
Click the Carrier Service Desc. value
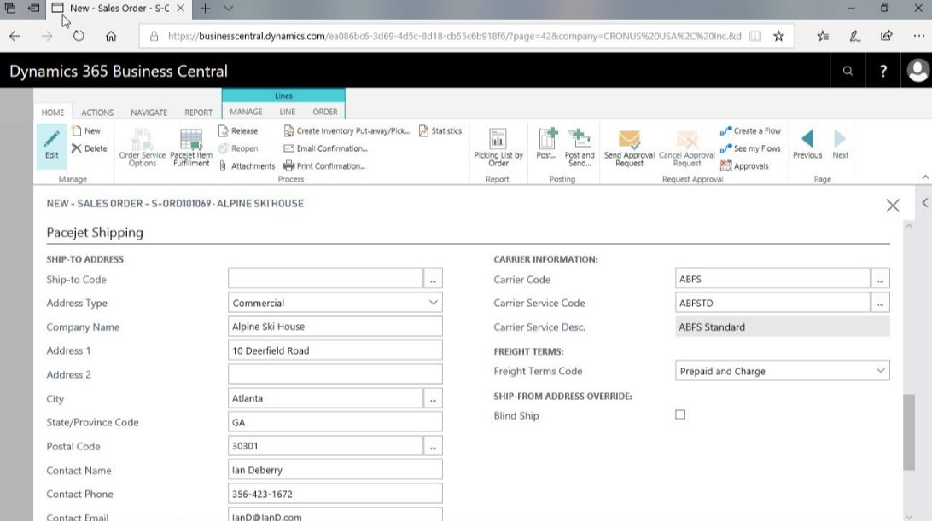click(782, 327)
